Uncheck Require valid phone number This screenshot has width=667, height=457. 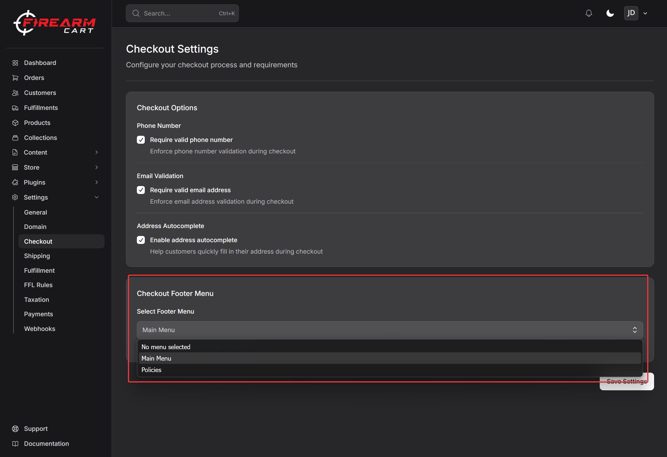click(x=141, y=140)
